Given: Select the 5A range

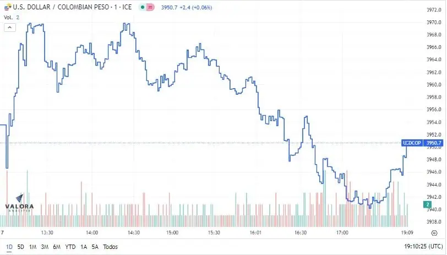Looking at the screenshot, I should (x=95, y=247).
